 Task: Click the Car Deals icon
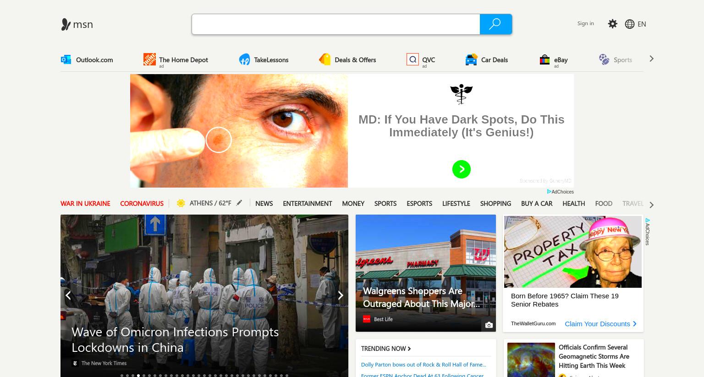(471, 59)
